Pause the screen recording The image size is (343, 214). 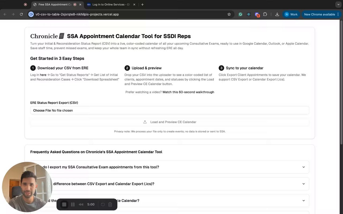(73, 204)
